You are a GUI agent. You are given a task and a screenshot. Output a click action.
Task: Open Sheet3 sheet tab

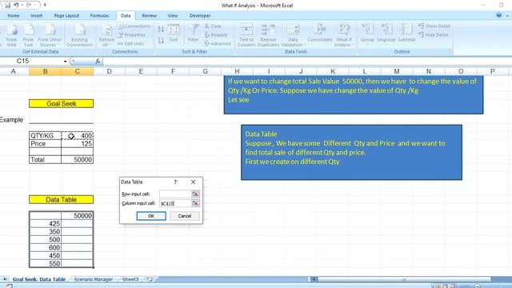click(x=130, y=279)
